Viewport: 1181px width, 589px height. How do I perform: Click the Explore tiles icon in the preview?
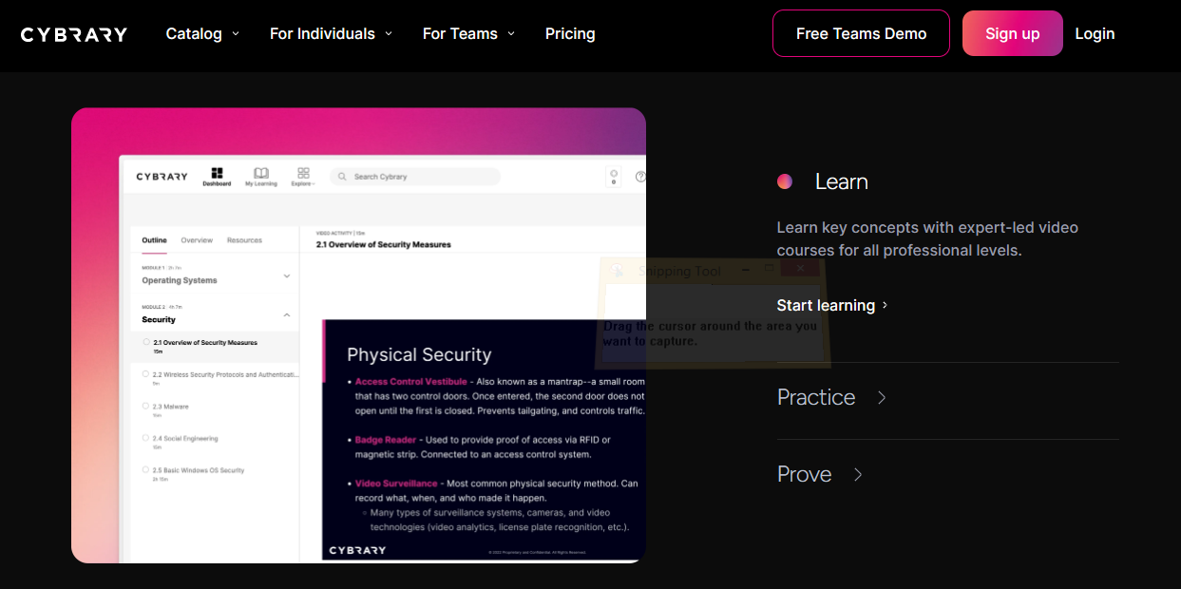303,173
